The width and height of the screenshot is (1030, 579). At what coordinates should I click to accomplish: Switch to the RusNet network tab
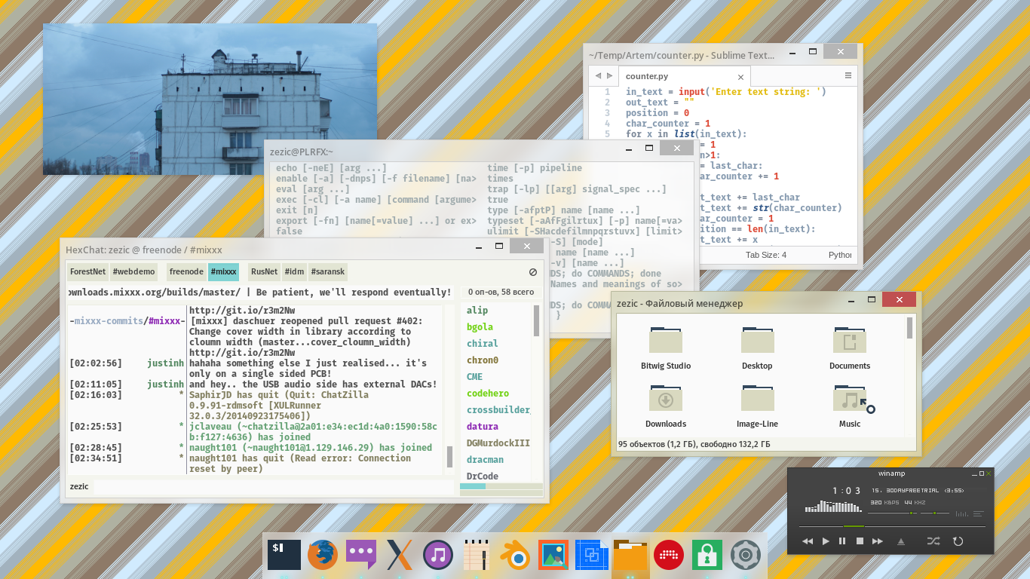[x=264, y=271]
